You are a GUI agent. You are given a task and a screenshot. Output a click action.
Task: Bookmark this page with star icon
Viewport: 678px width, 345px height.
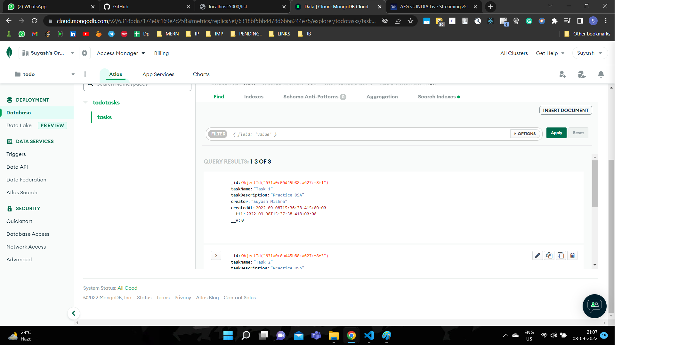[411, 21]
